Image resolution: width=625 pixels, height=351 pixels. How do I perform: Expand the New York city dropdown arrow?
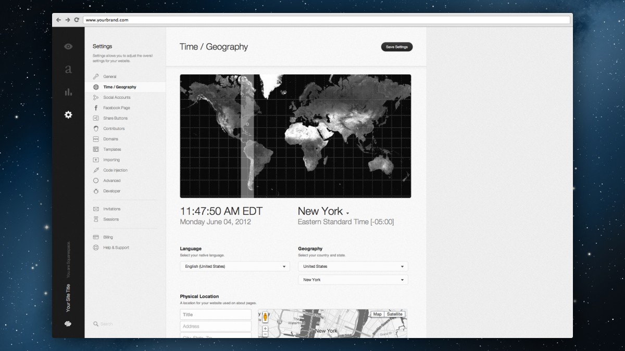(347, 213)
